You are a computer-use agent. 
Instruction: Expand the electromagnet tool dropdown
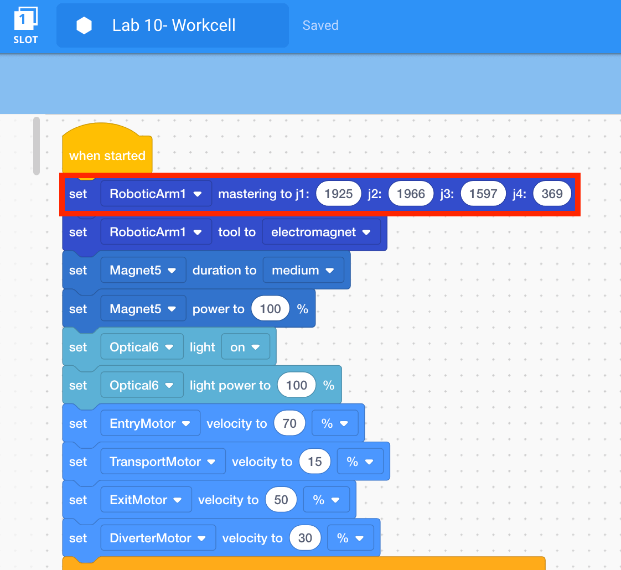coord(321,232)
